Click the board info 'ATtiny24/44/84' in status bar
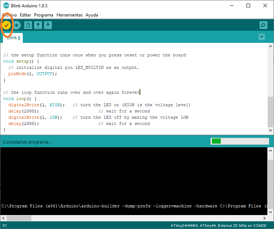 (x=184, y=226)
